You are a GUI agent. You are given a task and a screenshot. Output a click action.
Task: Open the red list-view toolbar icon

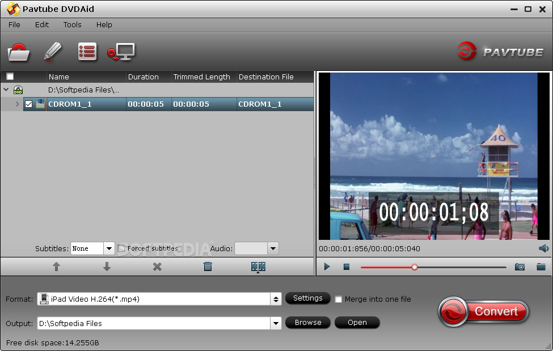point(87,52)
